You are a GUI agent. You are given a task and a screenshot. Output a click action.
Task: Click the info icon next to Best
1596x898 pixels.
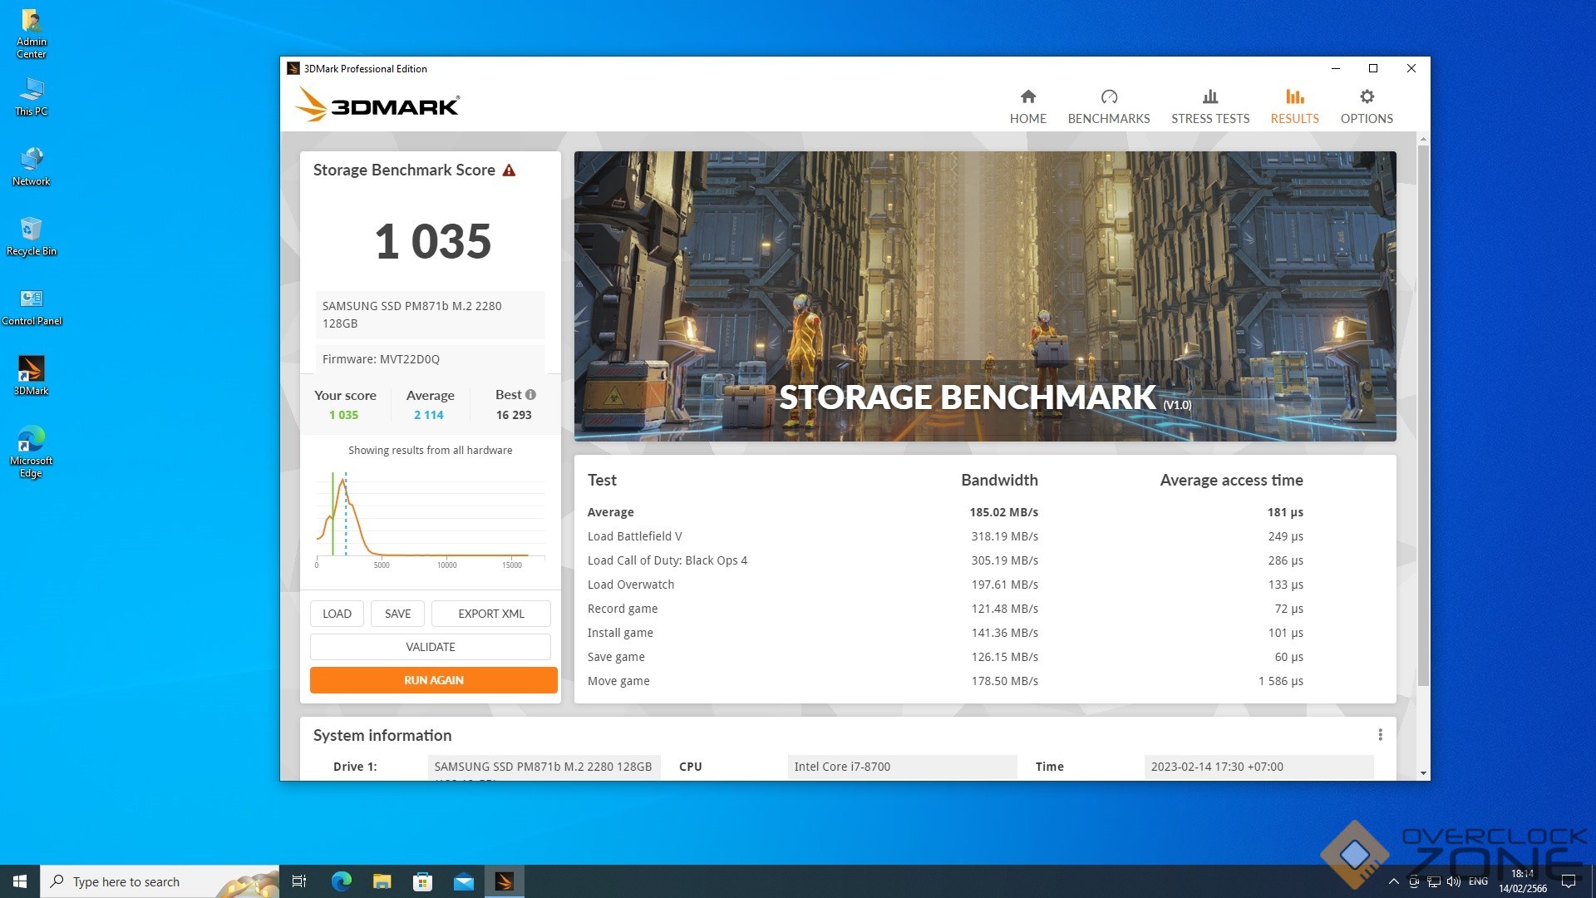tap(530, 395)
